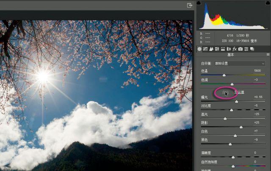Image resolution: width=271 pixels, height=171 pixels.
Task: Click the 阴影 shadows slider handle
Action: tap(241, 127)
